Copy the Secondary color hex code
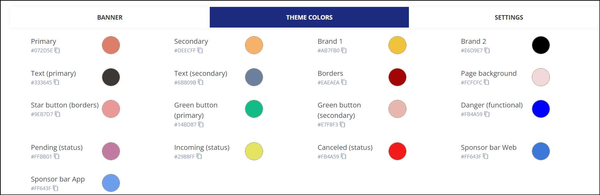 pos(200,51)
